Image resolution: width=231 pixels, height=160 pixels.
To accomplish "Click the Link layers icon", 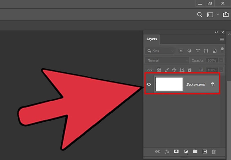I will (x=158, y=152).
